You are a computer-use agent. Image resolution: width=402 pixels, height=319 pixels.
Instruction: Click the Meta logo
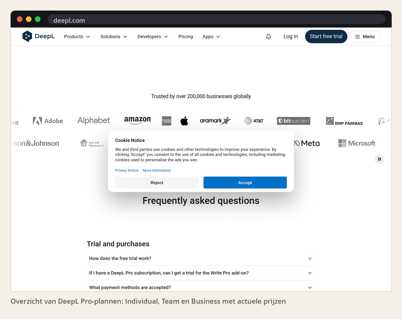coord(307,143)
